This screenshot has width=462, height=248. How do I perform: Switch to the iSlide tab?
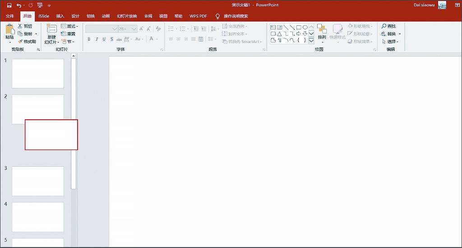pos(44,16)
